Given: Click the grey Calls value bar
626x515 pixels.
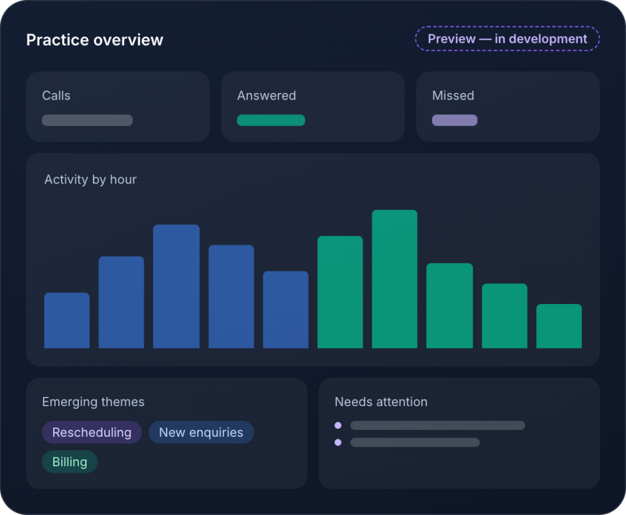Looking at the screenshot, I should (x=87, y=120).
